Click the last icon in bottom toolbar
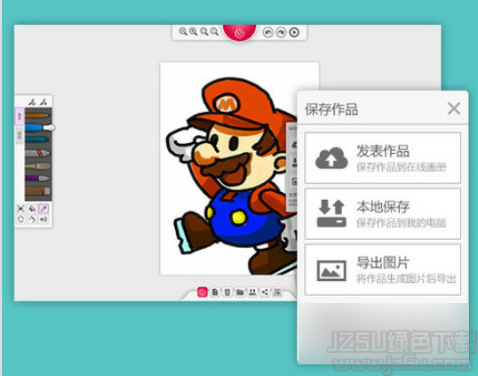 pos(277,292)
